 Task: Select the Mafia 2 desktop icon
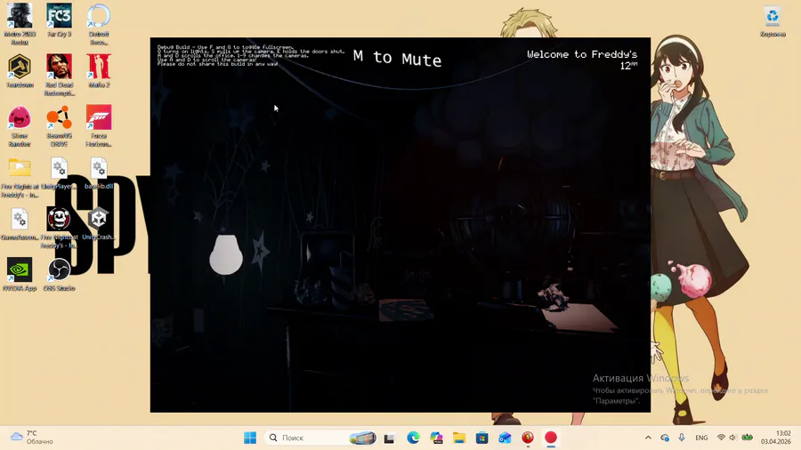click(x=99, y=70)
